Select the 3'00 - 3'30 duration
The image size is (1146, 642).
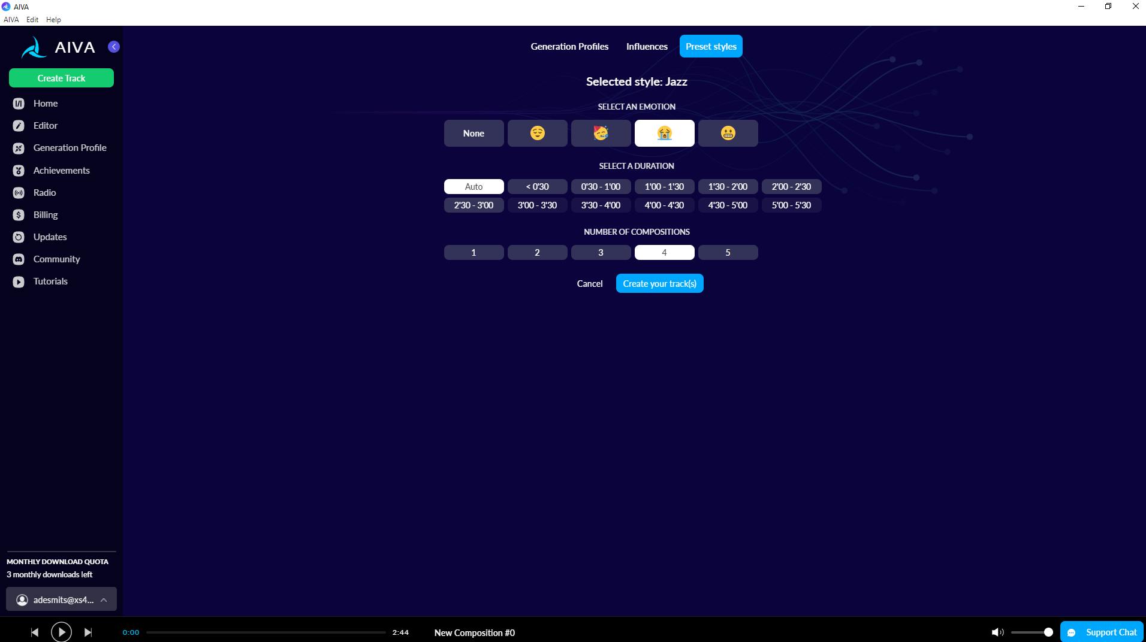537,205
